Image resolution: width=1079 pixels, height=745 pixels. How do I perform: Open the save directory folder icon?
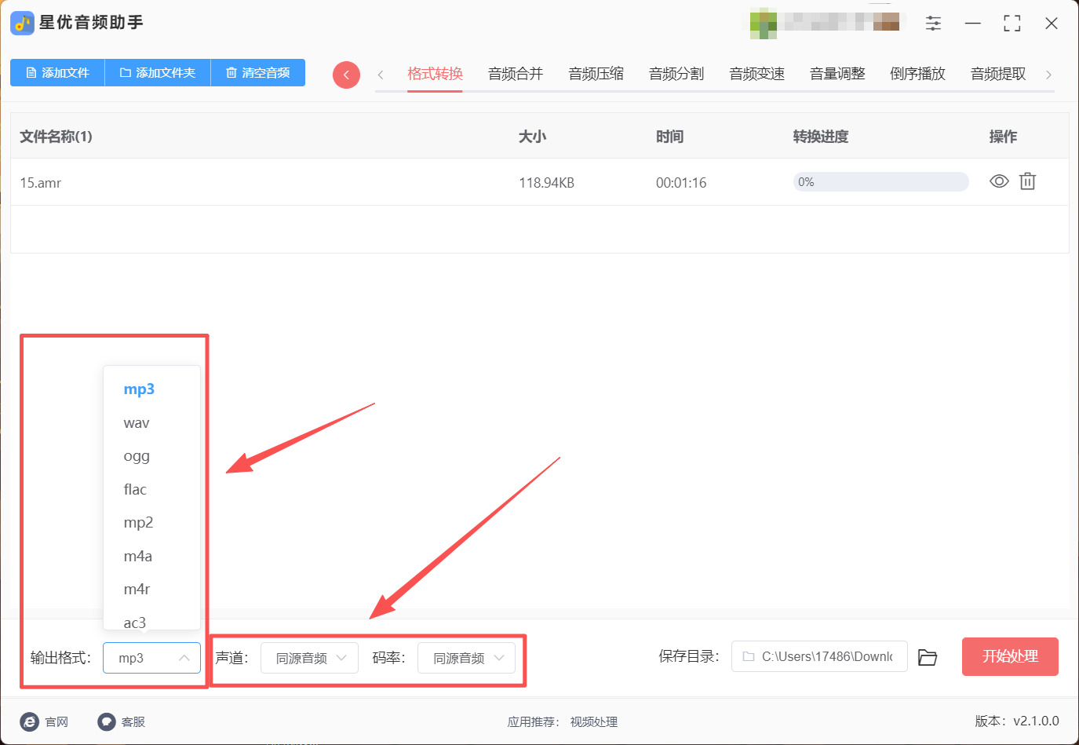(928, 657)
